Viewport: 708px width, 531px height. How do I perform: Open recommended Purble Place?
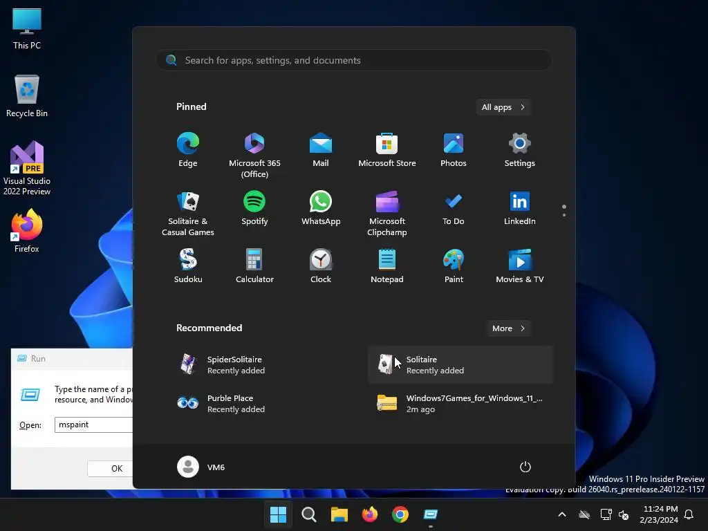click(263, 403)
